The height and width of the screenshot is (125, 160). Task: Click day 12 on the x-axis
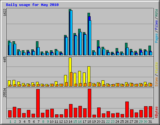[61, 122]
